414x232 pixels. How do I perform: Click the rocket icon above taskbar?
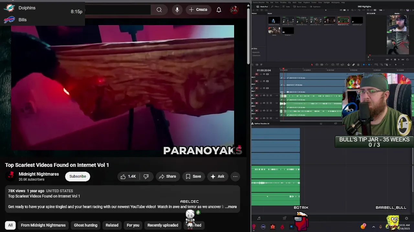[285, 218]
